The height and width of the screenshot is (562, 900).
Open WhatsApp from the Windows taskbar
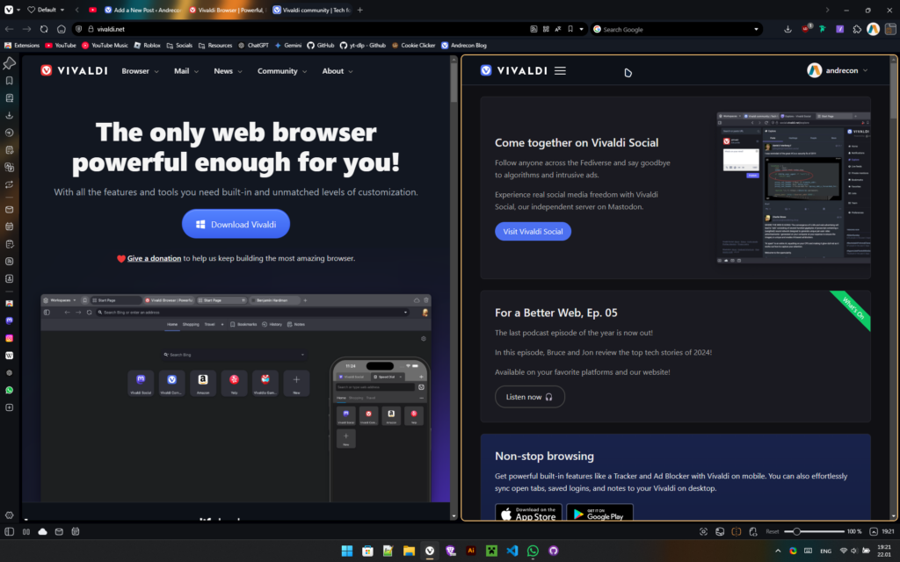click(x=533, y=551)
